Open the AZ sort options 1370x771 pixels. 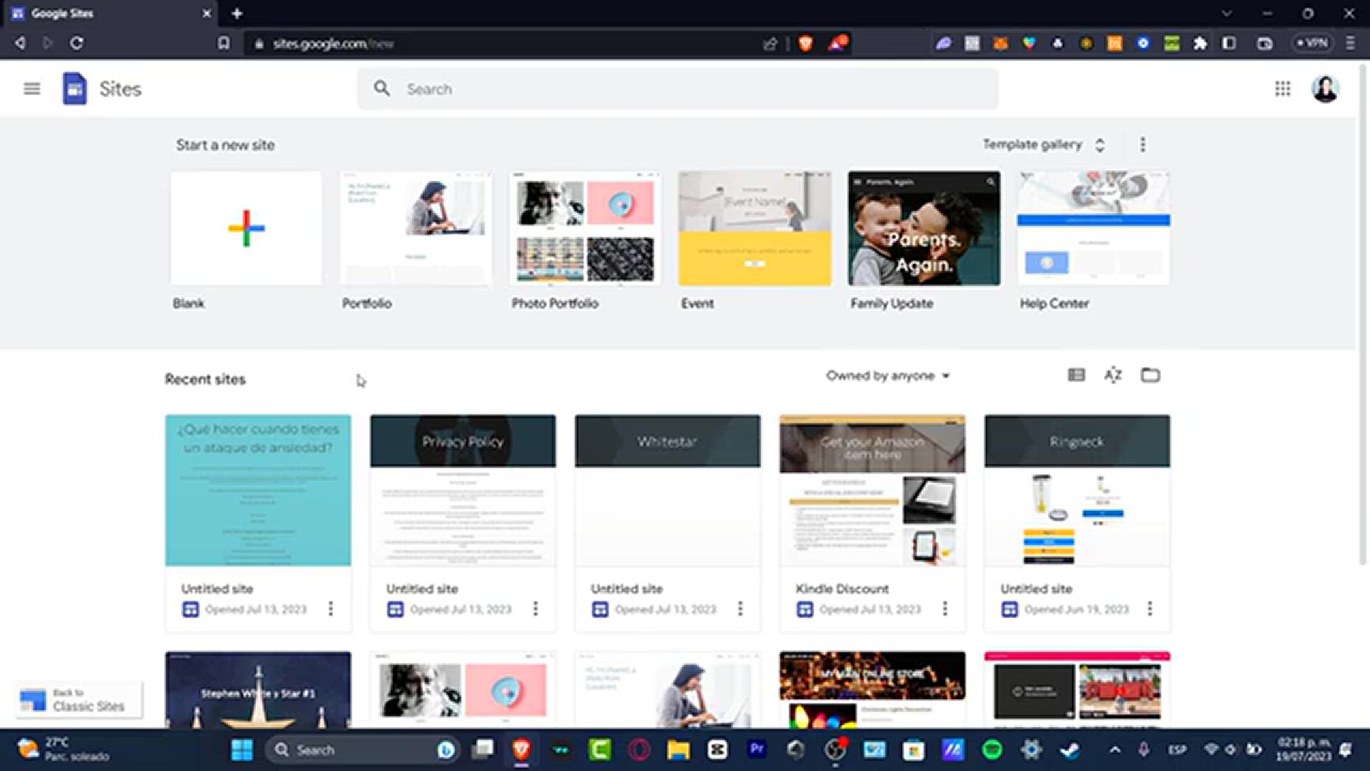click(1113, 375)
